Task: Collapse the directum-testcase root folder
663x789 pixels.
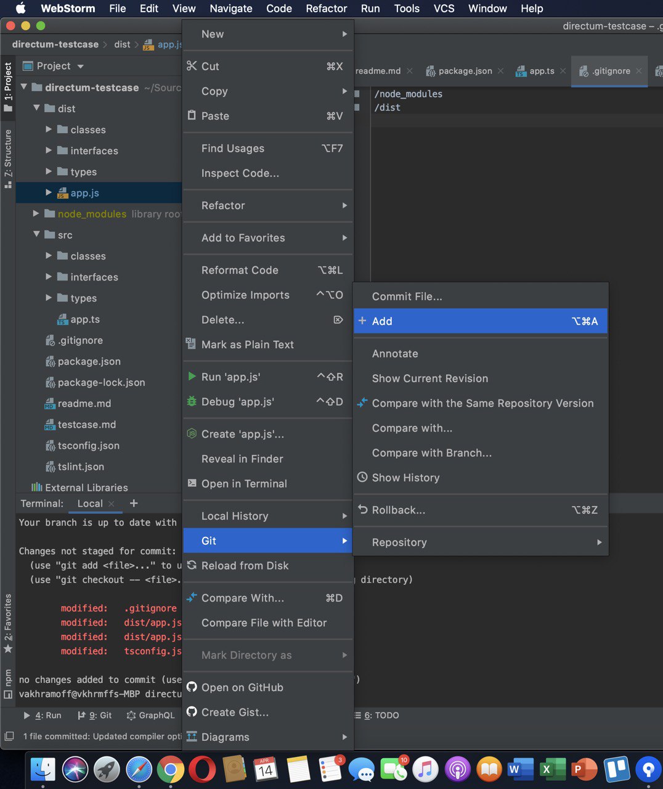Action: click(x=24, y=87)
